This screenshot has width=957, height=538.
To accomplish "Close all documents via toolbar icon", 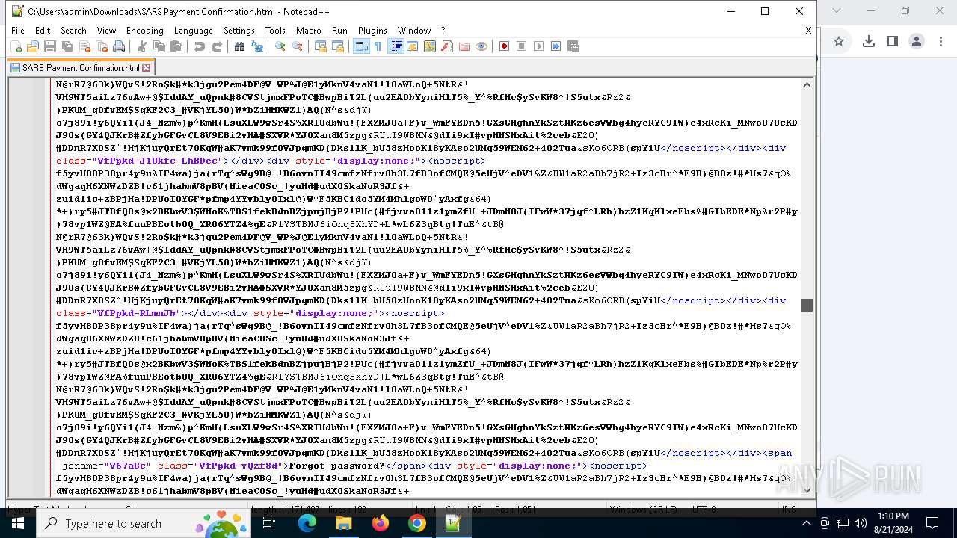I will point(102,46).
